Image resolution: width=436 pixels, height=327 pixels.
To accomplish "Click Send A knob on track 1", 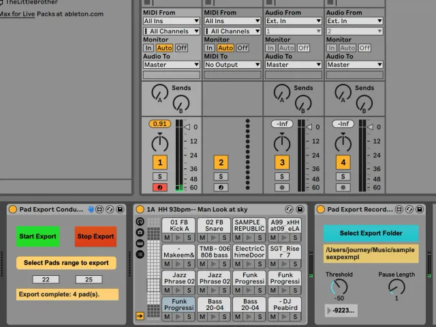I will pyautogui.click(x=159, y=93).
